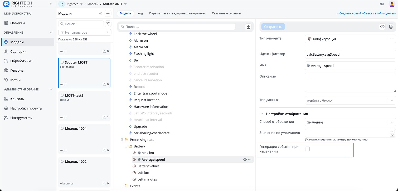Viewport: 398px width, 191px height.
Task: Enable event generation on change checkbox
Action: pyautogui.click(x=307, y=149)
